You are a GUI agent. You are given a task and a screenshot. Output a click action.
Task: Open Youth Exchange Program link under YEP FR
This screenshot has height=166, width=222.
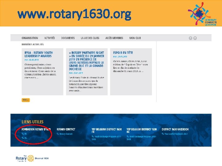coord(106,138)
